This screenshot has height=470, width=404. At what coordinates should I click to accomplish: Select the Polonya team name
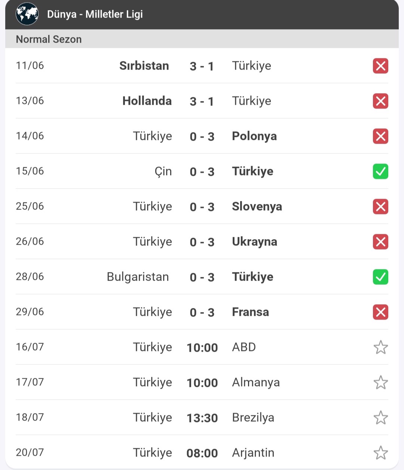tap(254, 136)
